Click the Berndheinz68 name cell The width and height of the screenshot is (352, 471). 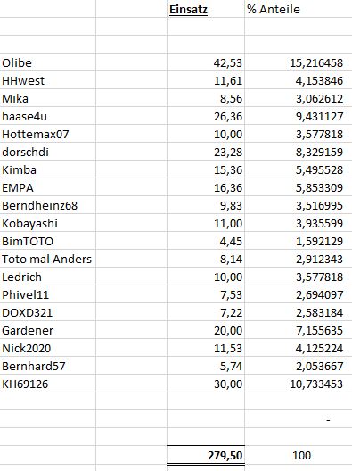coord(48,205)
